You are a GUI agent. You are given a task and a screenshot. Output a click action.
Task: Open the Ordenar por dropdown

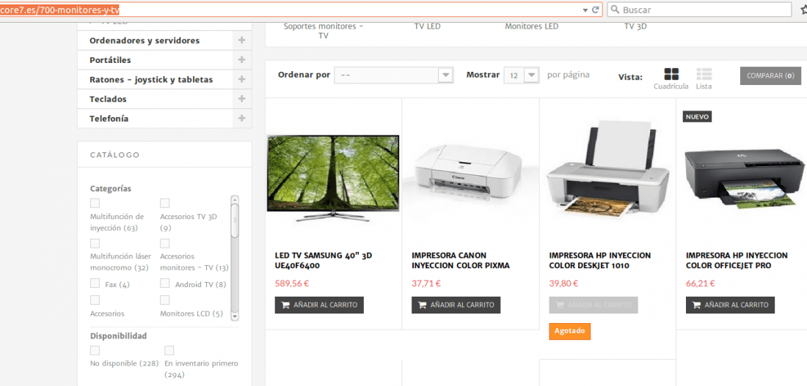click(394, 75)
